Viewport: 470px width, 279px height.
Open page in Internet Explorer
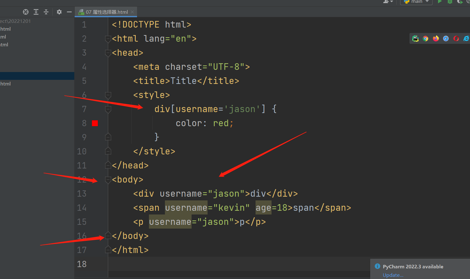466,39
